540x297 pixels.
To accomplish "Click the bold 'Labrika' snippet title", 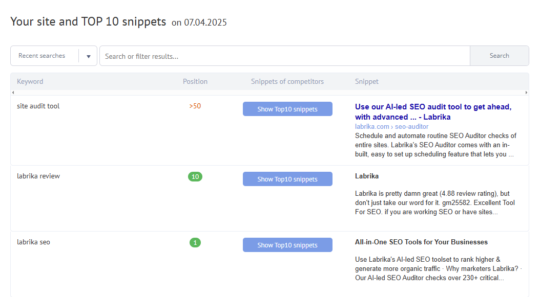I will pyautogui.click(x=367, y=176).
